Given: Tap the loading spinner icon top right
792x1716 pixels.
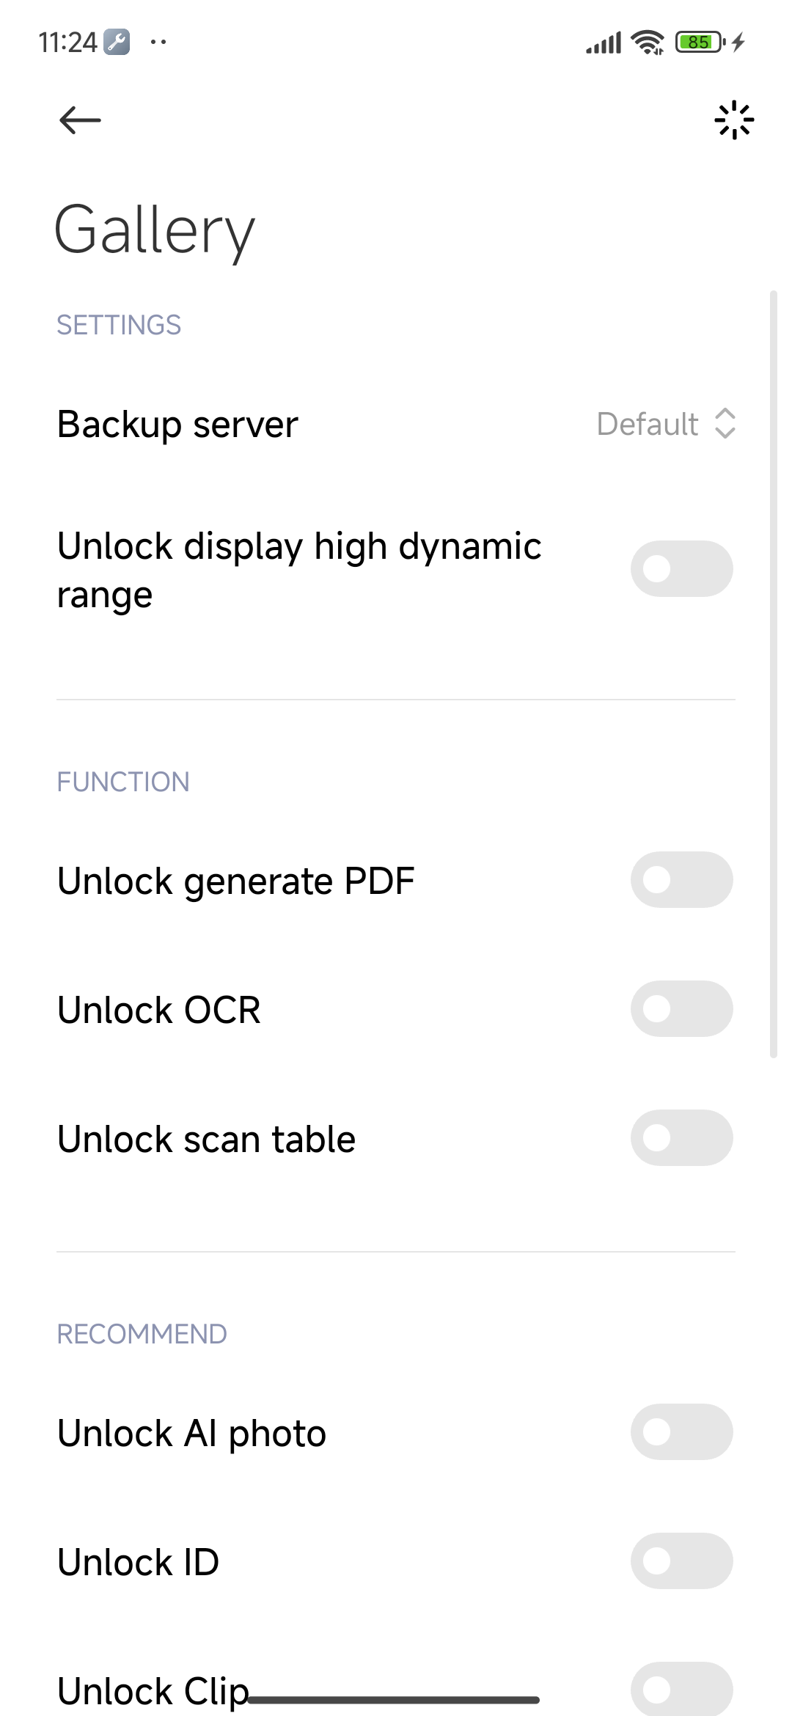Looking at the screenshot, I should click(x=734, y=120).
